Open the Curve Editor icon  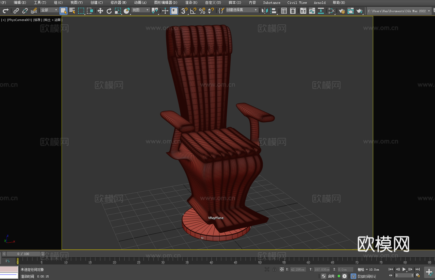[312, 11]
